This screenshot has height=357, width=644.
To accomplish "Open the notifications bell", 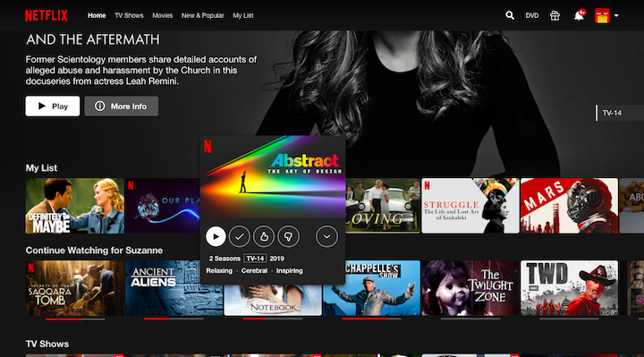I will point(579,15).
